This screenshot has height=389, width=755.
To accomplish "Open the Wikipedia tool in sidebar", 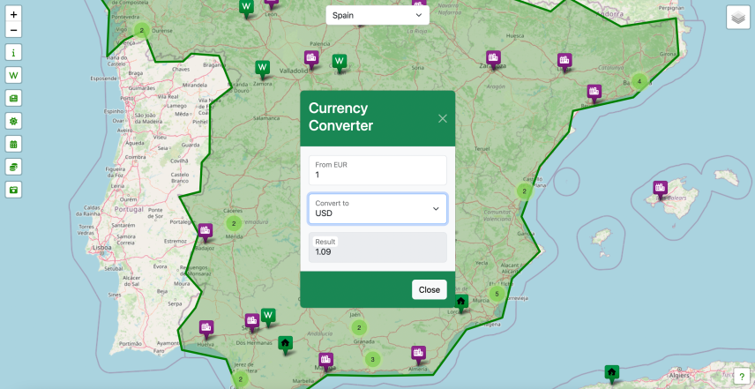I will pyautogui.click(x=13, y=76).
